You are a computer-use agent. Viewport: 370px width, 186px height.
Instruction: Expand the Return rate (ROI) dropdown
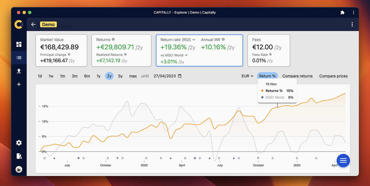coord(177,39)
